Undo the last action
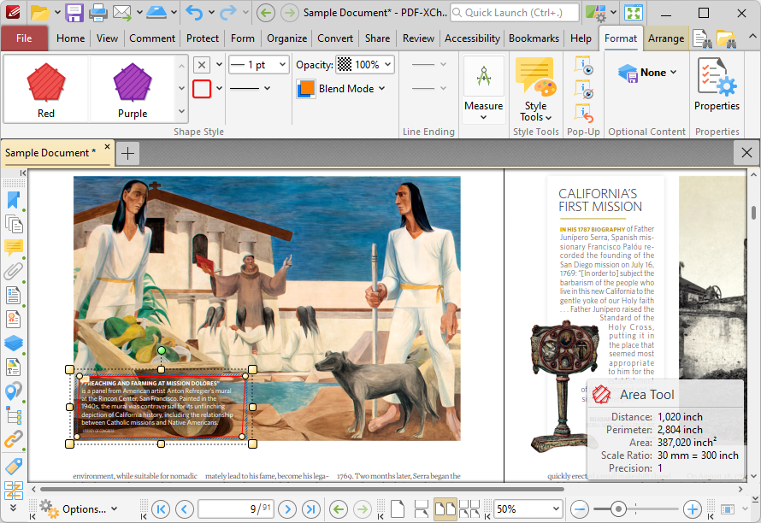The image size is (761, 523). 194,13
